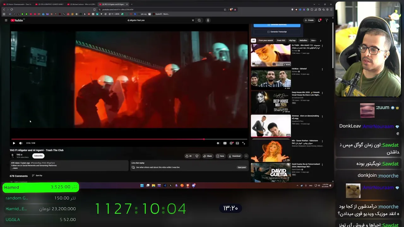Open options menu for DJ TABA video
Image resolution: width=404 pixels, height=227 pixels.
click(322, 46)
